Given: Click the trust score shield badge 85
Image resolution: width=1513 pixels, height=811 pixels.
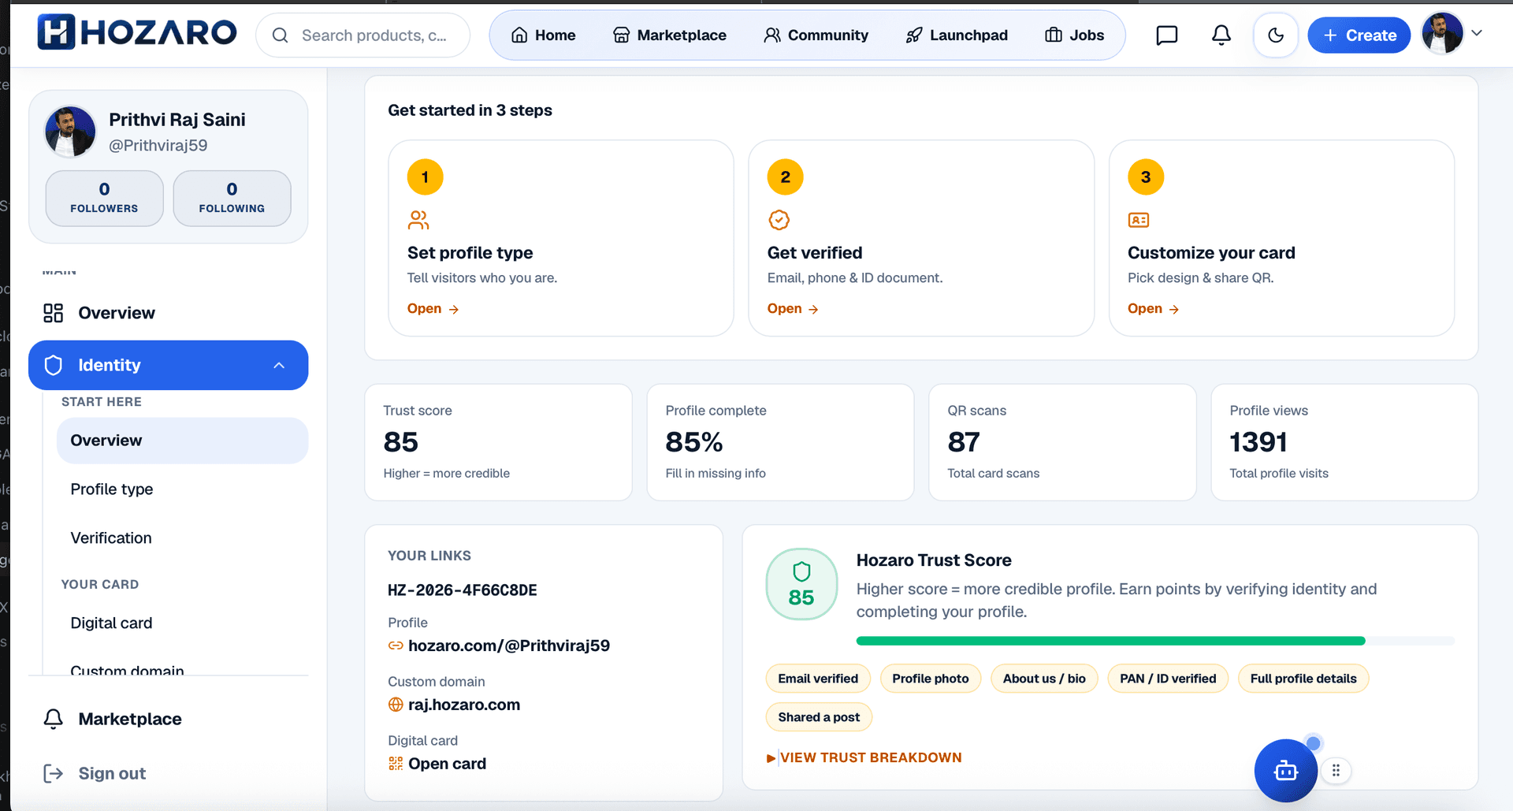Looking at the screenshot, I should point(801,584).
